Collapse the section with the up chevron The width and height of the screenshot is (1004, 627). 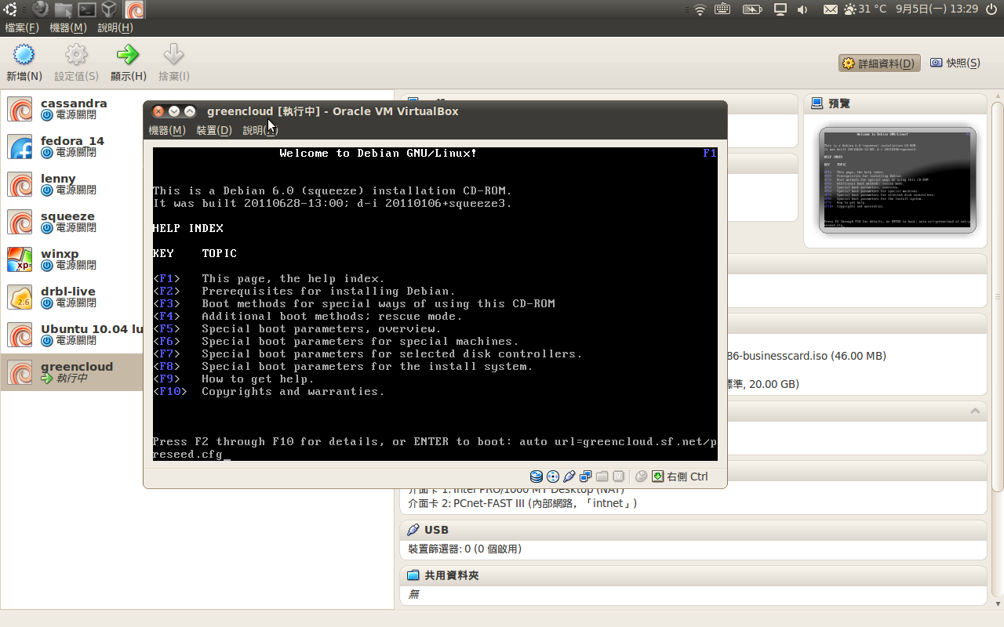975,411
